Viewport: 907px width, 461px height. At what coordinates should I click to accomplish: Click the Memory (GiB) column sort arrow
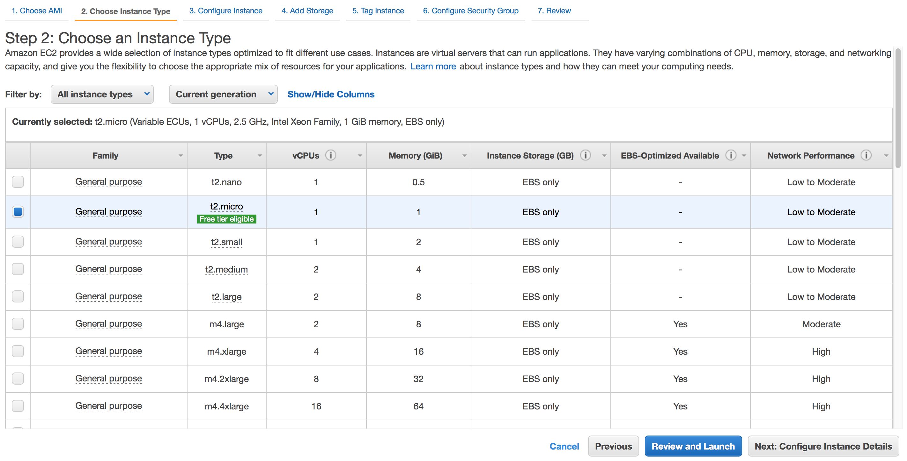tap(464, 156)
